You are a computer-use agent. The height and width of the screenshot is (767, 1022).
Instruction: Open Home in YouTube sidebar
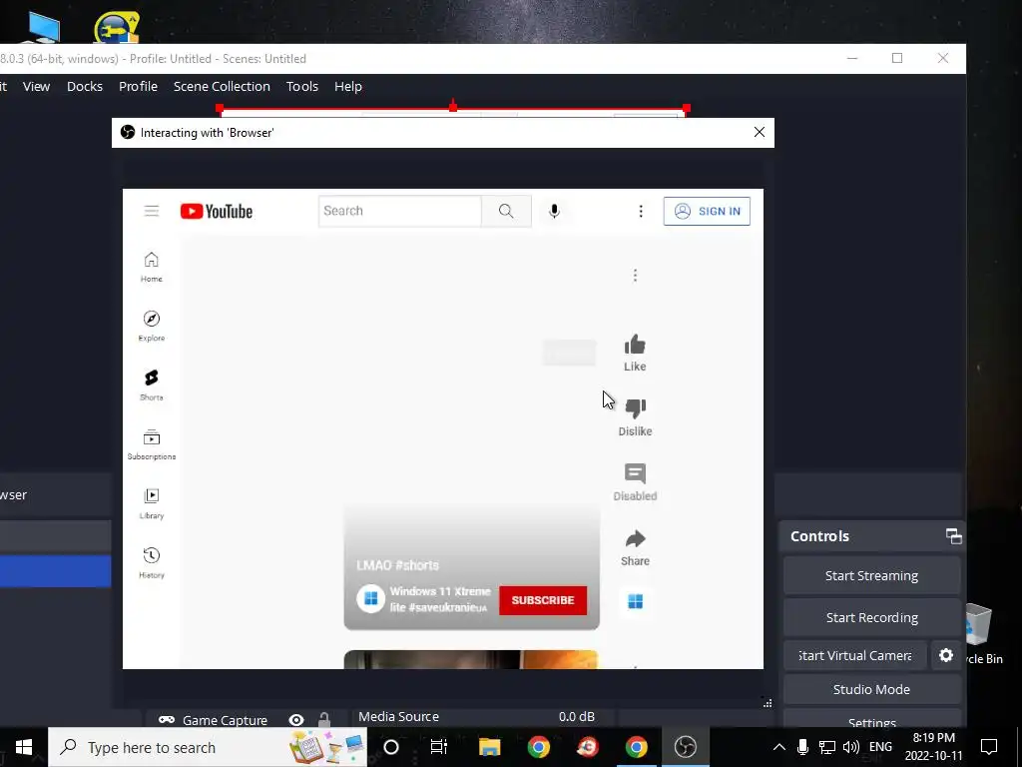152,267
